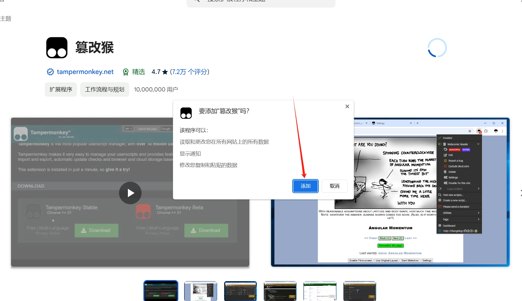This screenshot has width=522, height=301.
Task: Toggle the Webcomic Reader script switch
Action: click(x=440, y=144)
